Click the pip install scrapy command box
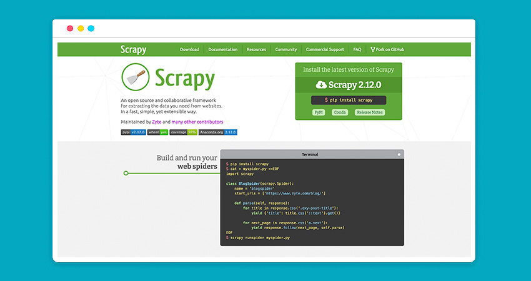 (349, 100)
